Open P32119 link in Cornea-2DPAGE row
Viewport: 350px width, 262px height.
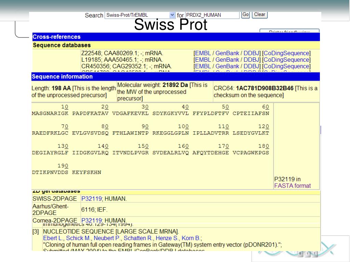[92, 220]
